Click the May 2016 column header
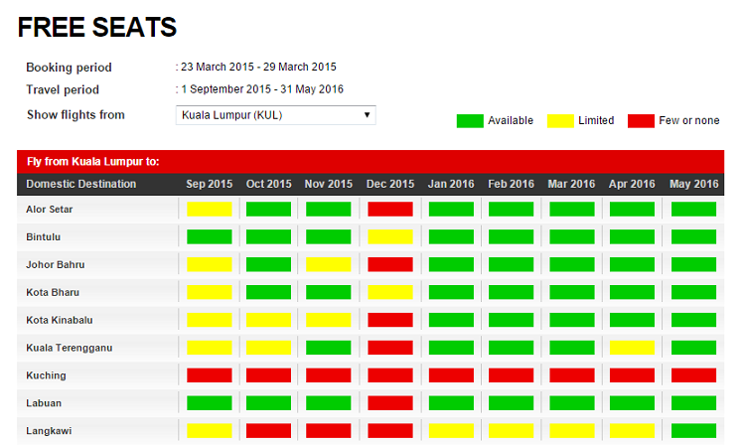Viewport: 745px width, 445px height. tap(693, 184)
